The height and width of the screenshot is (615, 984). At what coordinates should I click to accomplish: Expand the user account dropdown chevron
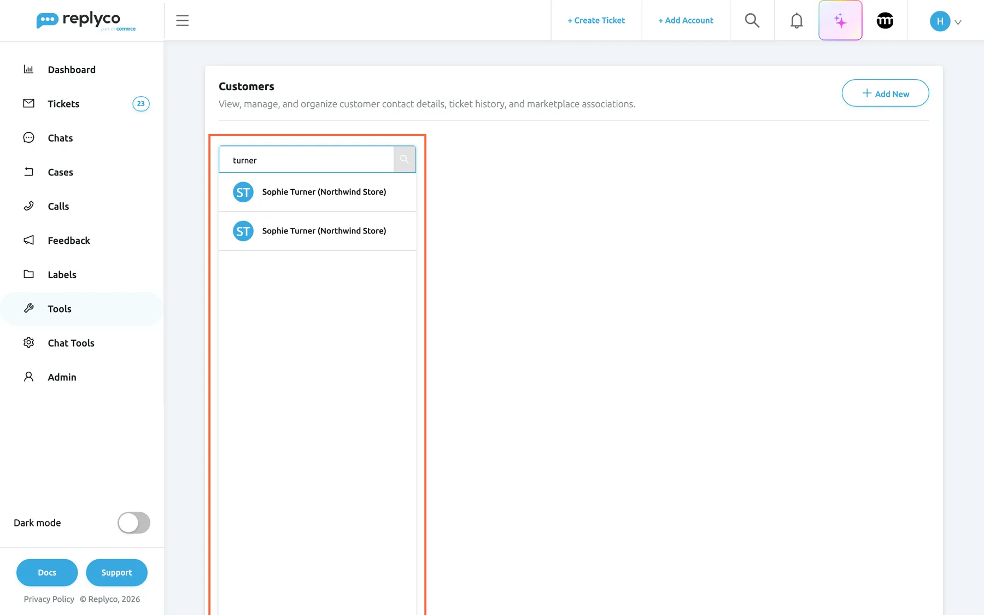958,22
